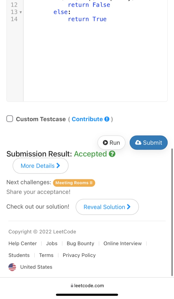174x299 pixels.
Task: Open the Terms link
Action: 46,255
